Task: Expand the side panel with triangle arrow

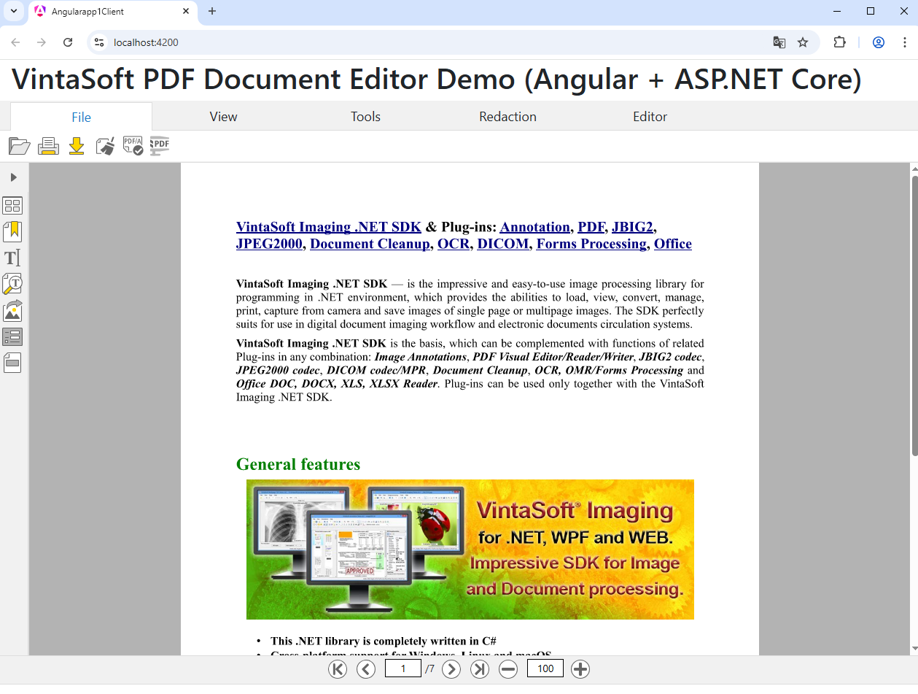Action: point(13,177)
